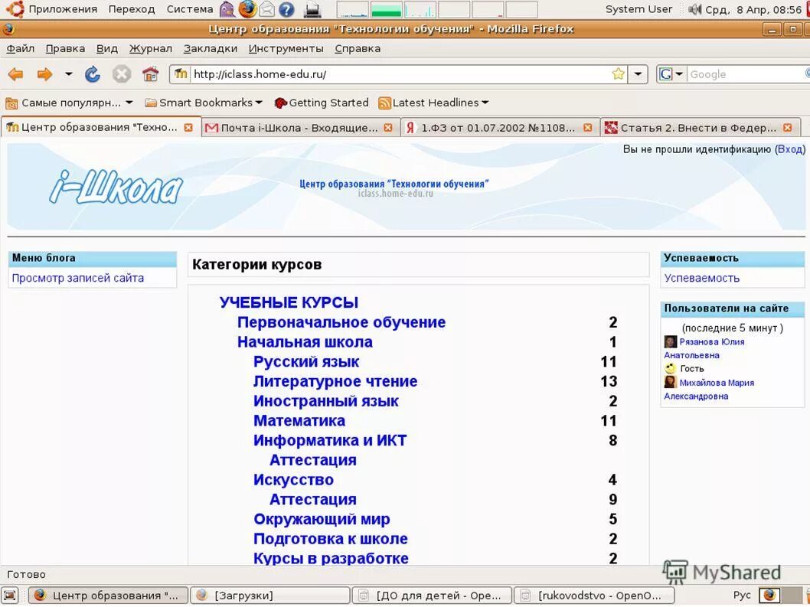Open the Правка menu
Viewport: 810px width, 607px height.
[x=65, y=48]
